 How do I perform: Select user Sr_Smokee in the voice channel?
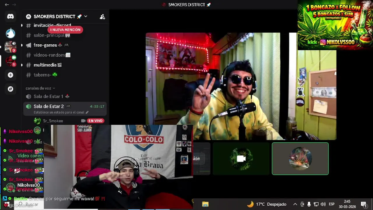click(x=53, y=121)
